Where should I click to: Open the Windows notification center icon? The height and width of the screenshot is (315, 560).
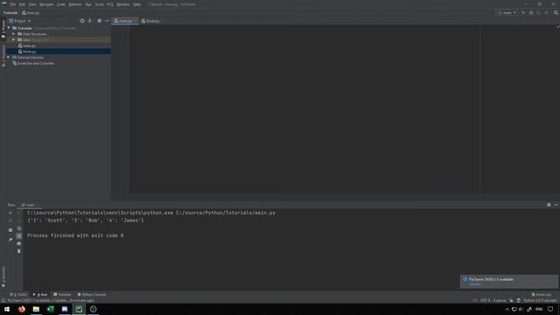click(550, 309)
